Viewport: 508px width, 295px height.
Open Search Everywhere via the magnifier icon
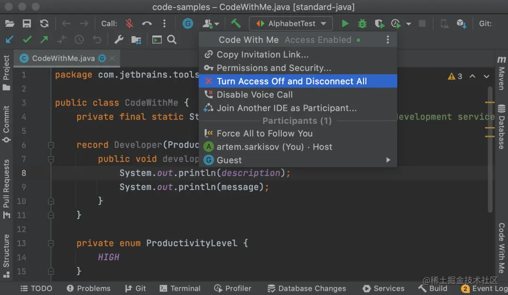[x=171, y=40]
